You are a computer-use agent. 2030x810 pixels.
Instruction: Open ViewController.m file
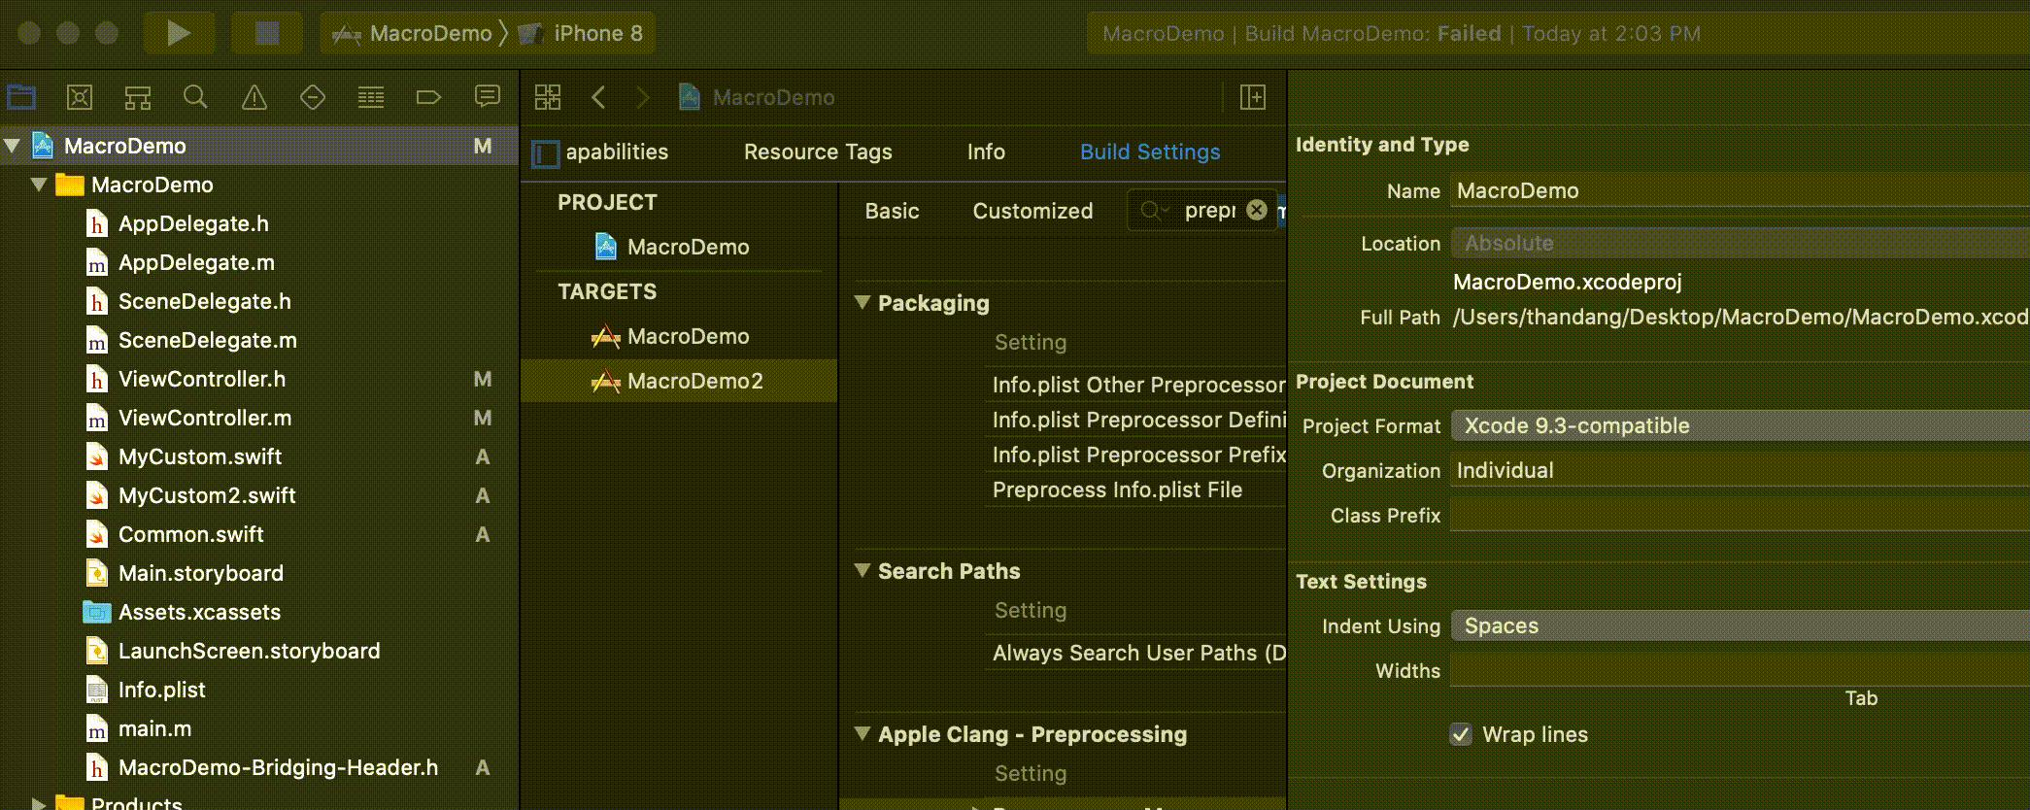[205, 418]
